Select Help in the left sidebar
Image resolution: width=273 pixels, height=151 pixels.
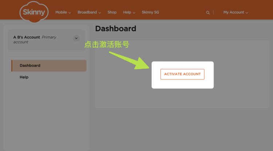(24, 77)
